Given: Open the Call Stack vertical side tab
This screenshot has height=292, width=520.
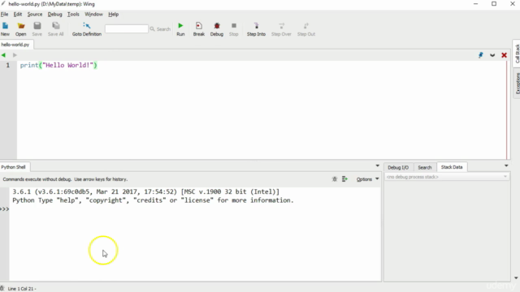Looking at the screenshot, I should 517,54.
